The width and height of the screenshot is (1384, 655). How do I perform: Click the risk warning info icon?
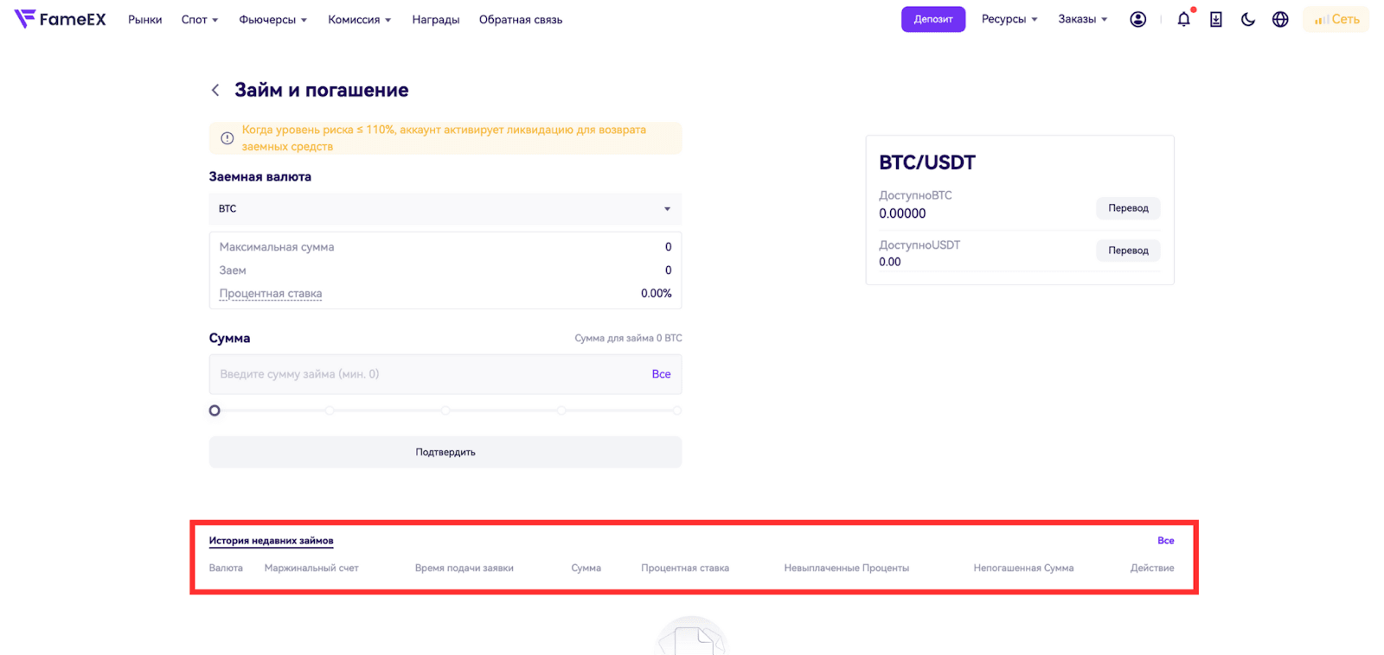(227, 138)
